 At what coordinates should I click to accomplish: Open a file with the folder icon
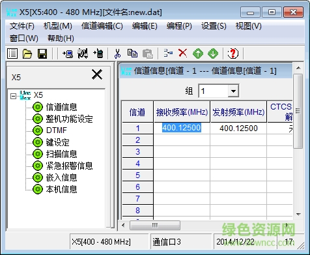[27, 53]
